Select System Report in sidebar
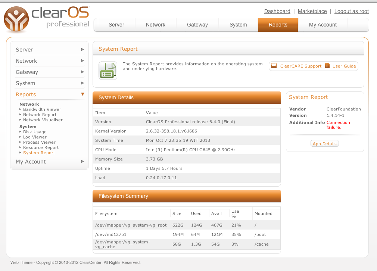The width and height of the screenshot is (377, 271). click(39, 153)
